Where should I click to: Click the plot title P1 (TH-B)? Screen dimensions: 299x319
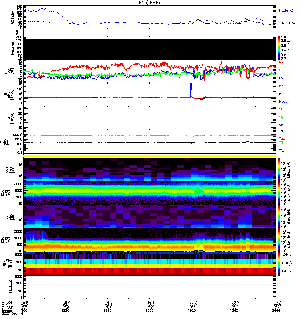click(149, 2)
